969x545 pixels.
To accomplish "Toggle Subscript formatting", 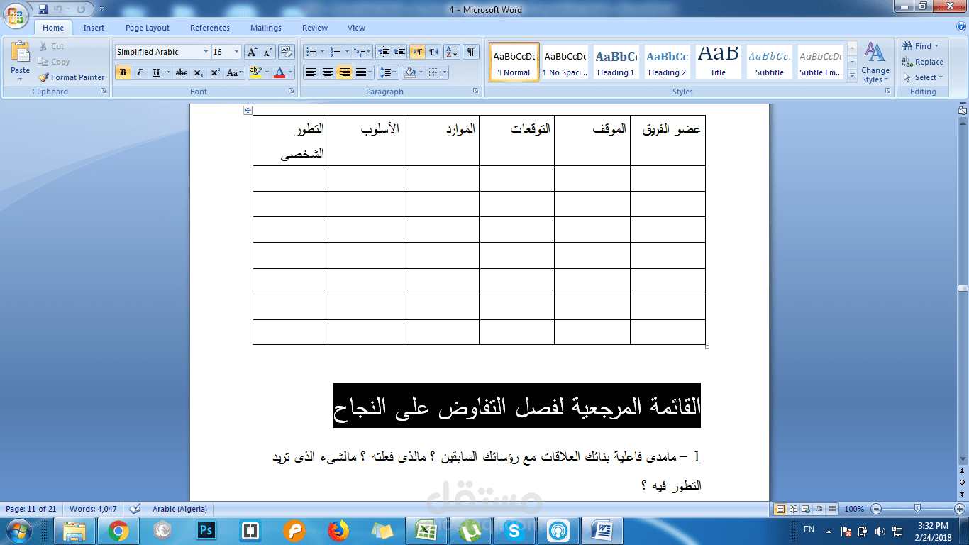I will 199,72.
